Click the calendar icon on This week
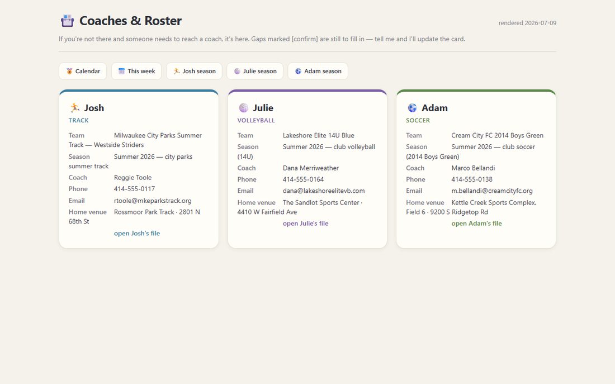This screenshot has width=615, height=384. [121, 71]
